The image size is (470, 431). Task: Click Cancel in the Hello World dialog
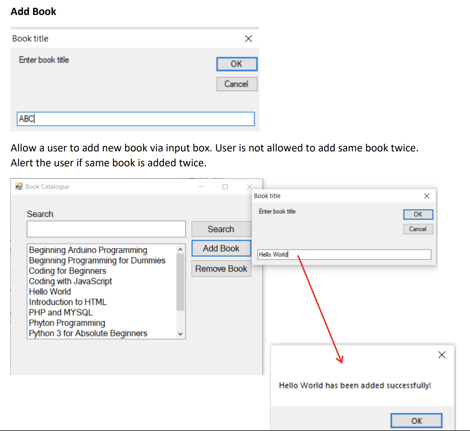coord(418,229)
